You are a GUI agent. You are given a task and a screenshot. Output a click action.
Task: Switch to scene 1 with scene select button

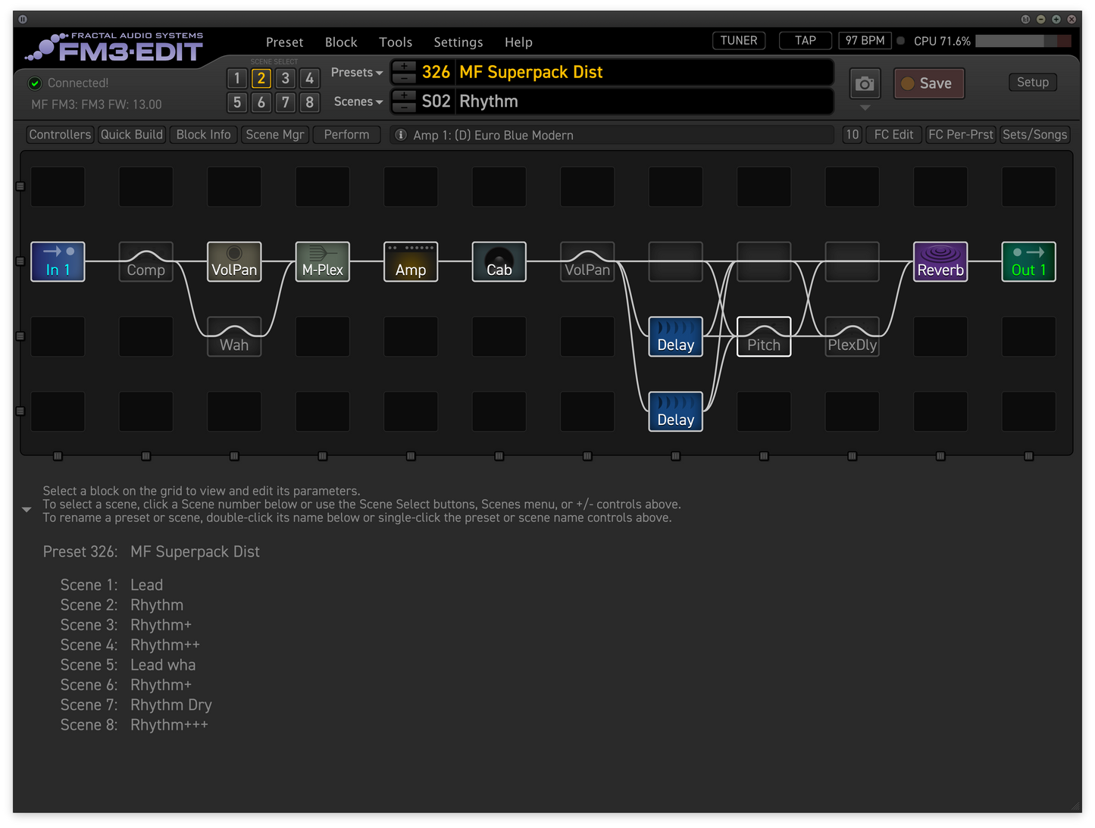tap(237, 78)
